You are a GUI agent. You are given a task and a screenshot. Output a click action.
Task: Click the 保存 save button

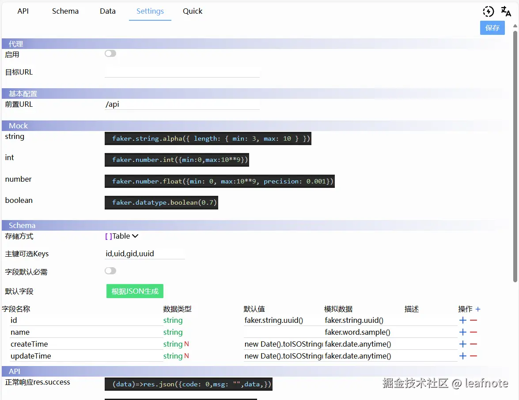coord(492,28)
